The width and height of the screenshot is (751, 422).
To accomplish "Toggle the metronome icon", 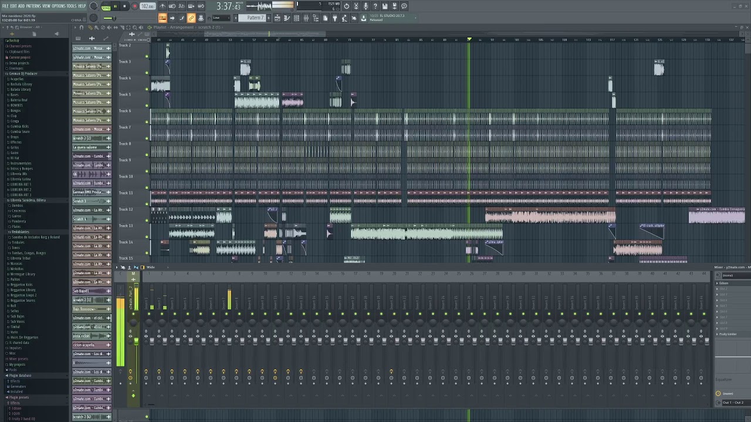I will click(x=163, y=6).
